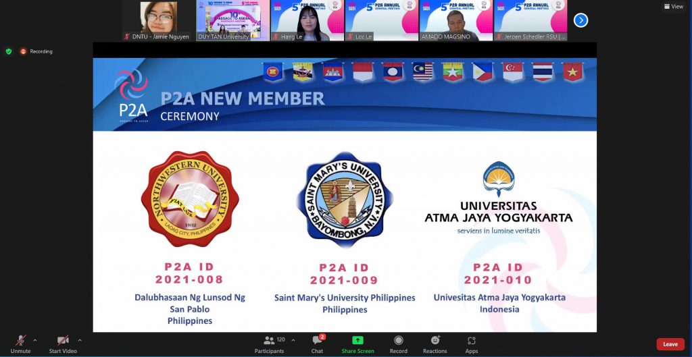Click the Northwestern University seal in slide
The width and height of the screenshot is (692, 357).
tap(190, 199)
